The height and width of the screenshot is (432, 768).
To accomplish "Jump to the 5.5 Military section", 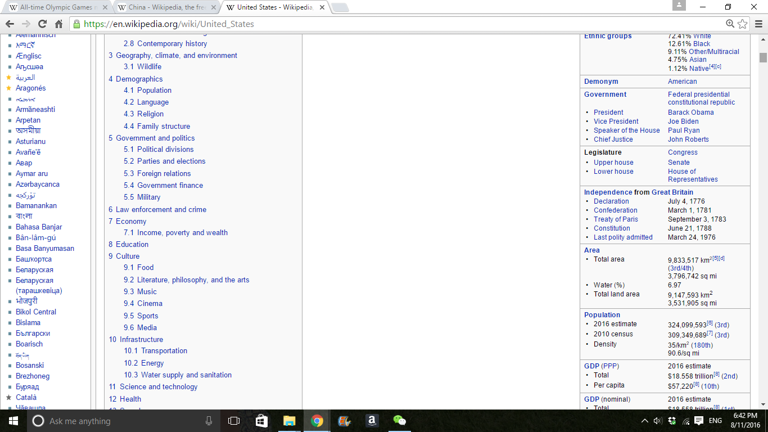I will pyautogui.click(x=148, y=197).
